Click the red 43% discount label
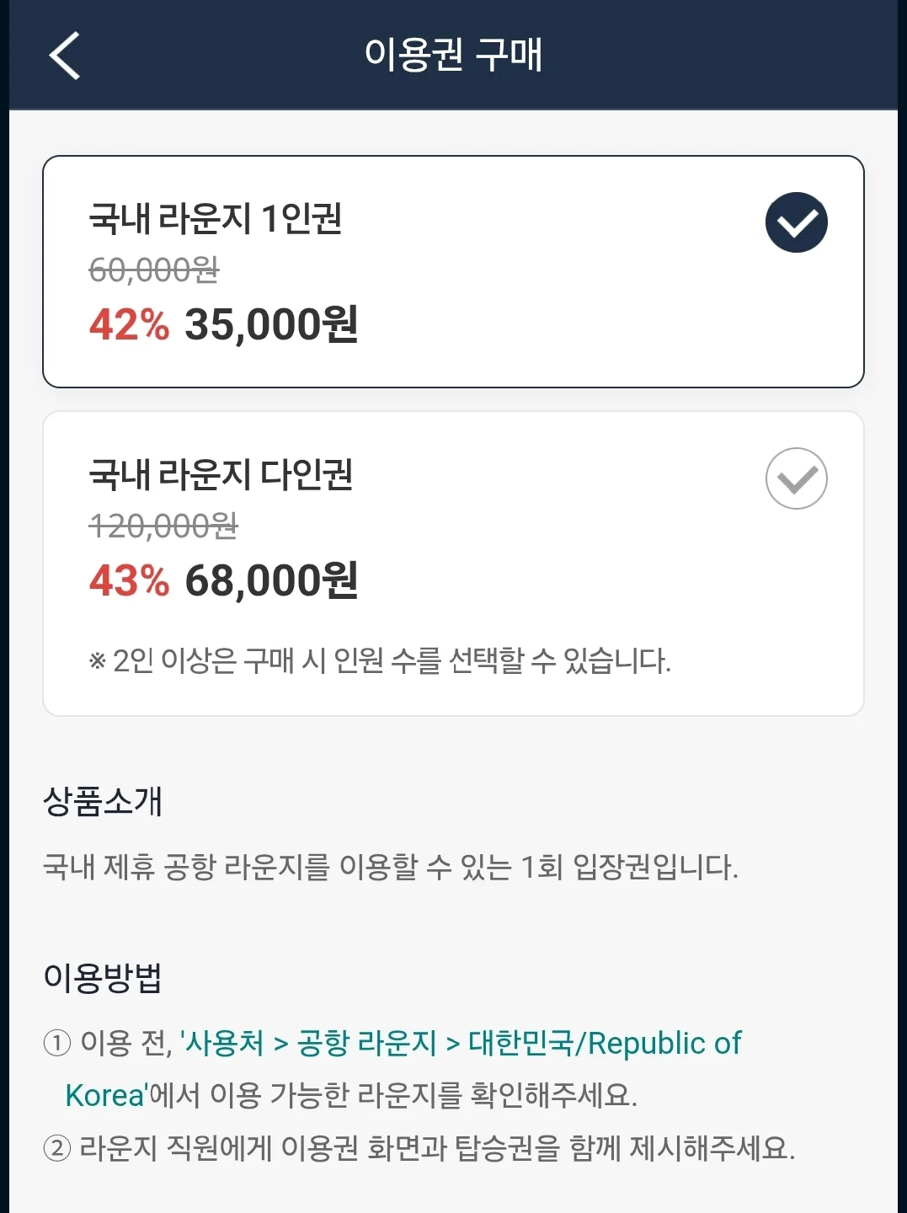This screenshot has height=1213, width=907. coord(129,581)
